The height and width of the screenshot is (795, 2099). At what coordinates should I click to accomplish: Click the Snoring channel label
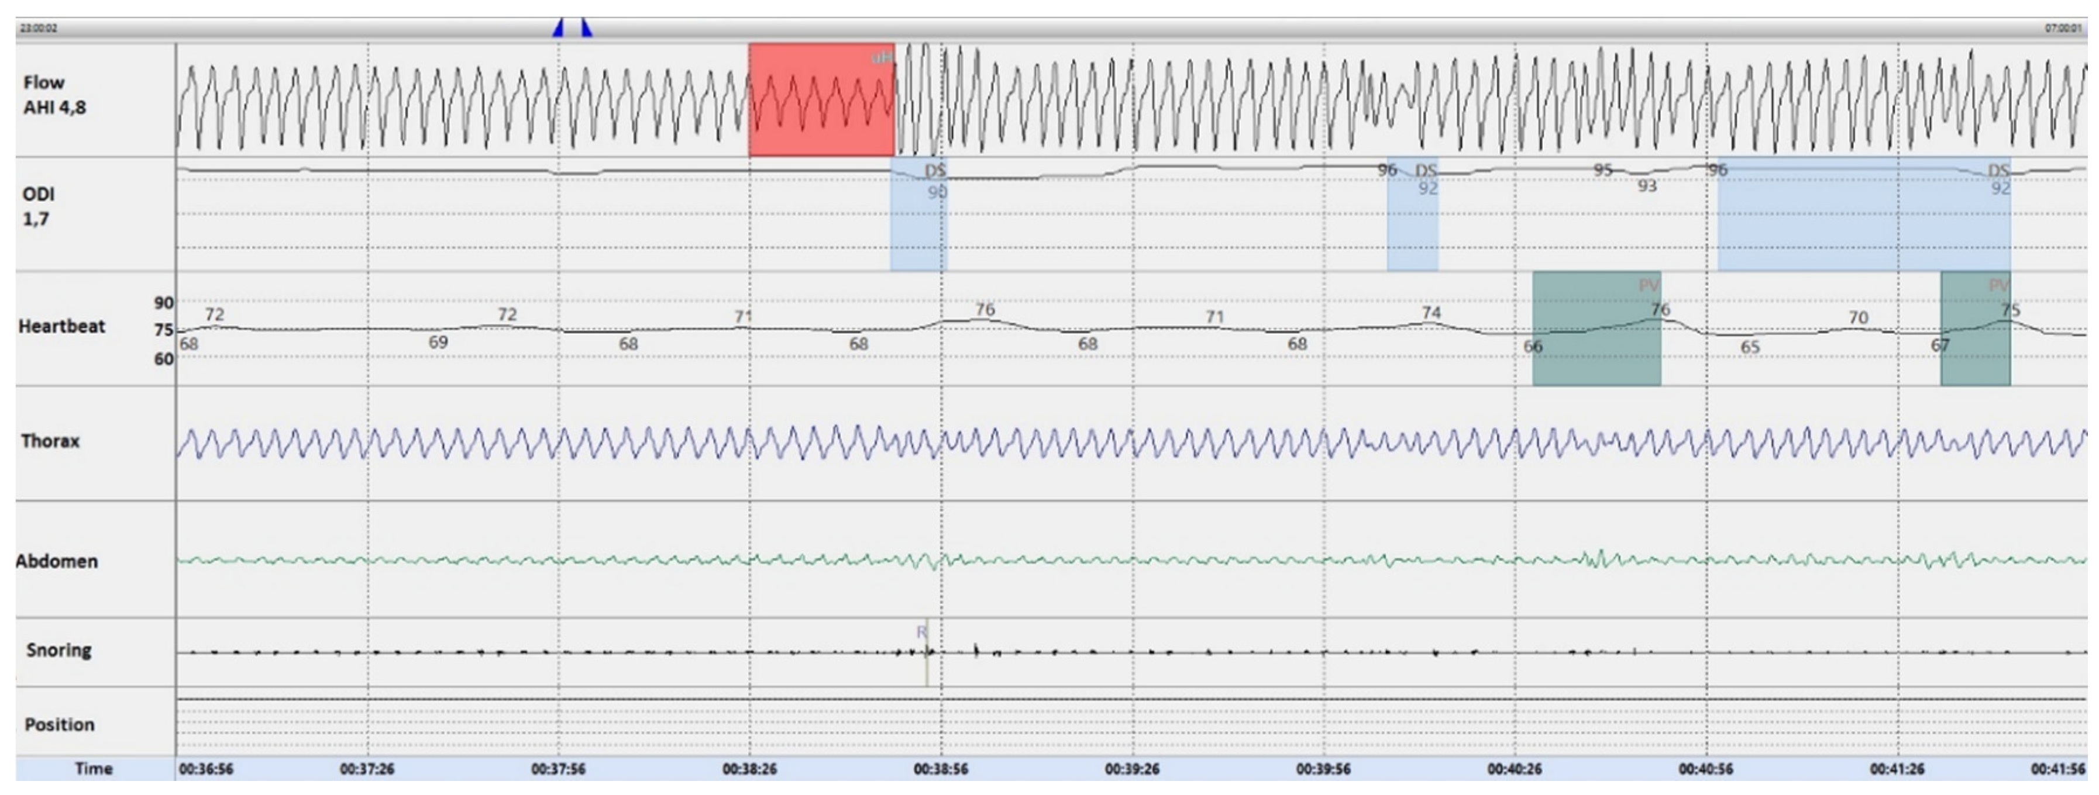tap(59, 650)
